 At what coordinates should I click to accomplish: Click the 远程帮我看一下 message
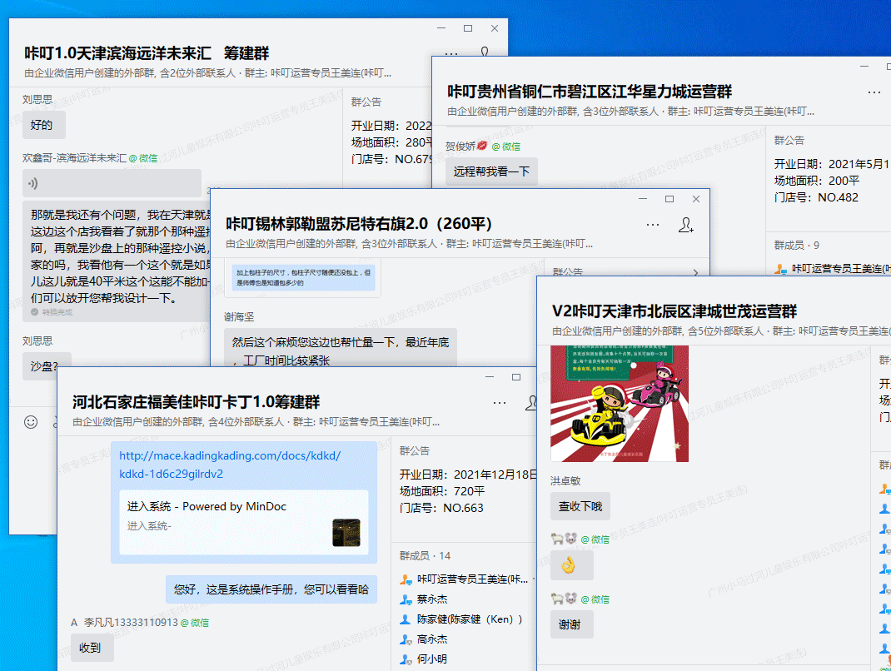[x=491, y=171]
